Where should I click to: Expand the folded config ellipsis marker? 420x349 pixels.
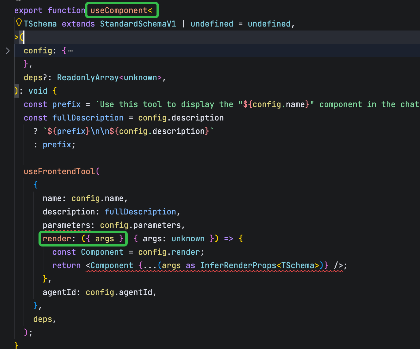pos(71,51)
